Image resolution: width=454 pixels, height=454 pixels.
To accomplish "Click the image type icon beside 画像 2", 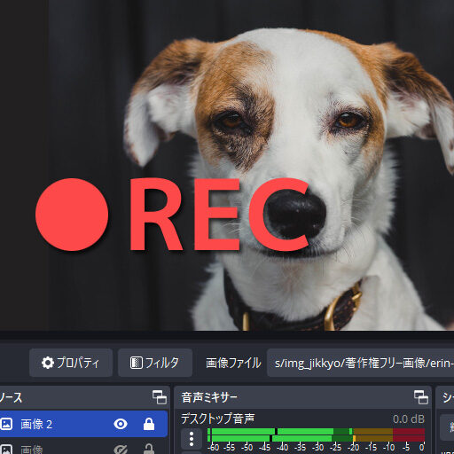I will (6, 424).
